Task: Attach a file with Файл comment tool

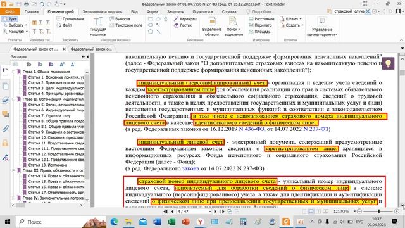Action: (x=65, y=25)
